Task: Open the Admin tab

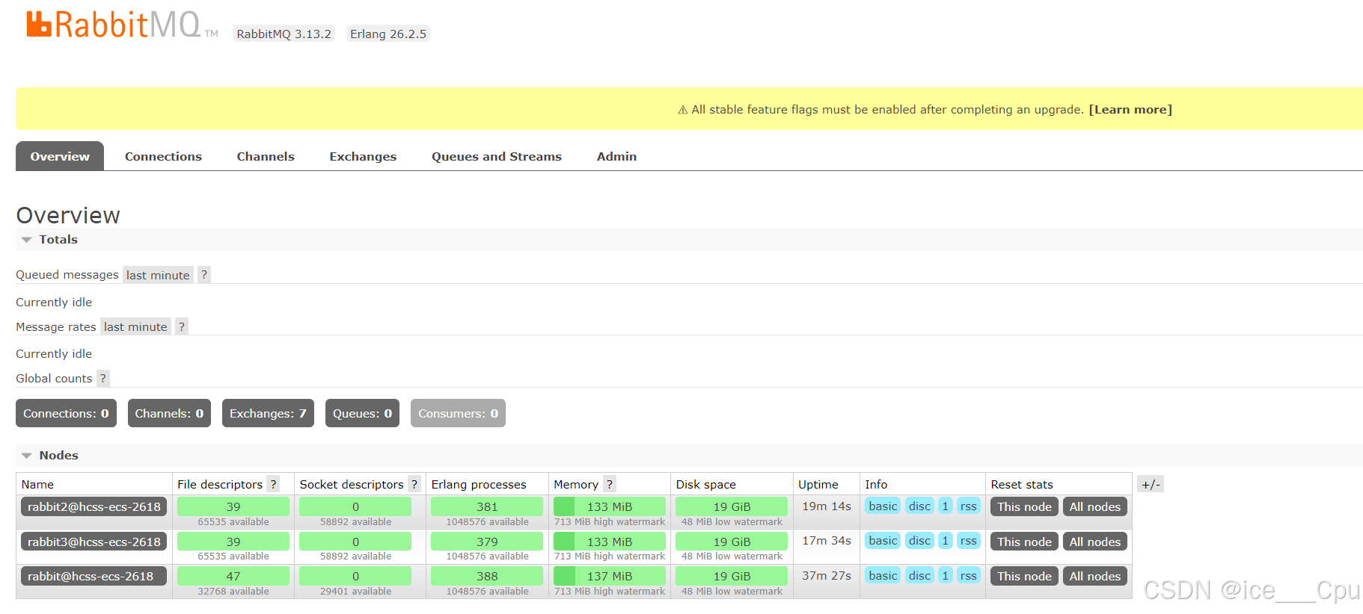Action: click(616, 156)
